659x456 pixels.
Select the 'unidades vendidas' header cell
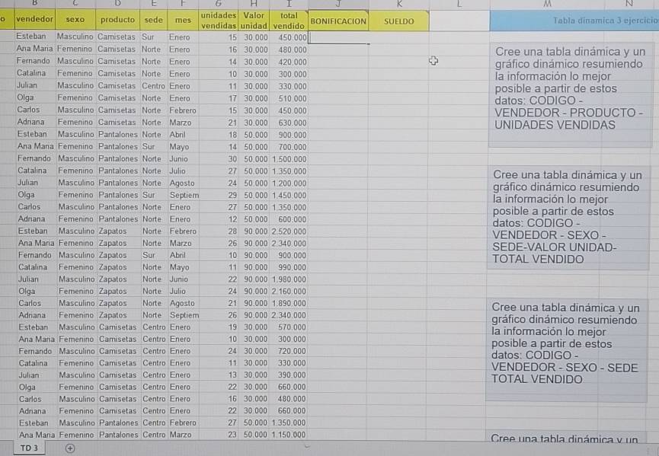(x=218, y=21)
